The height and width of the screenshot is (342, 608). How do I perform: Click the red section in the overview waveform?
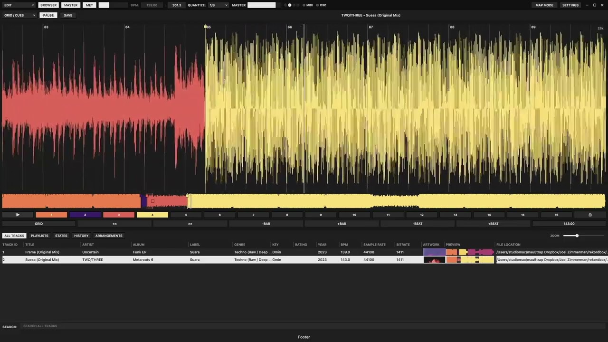[167, 201]
